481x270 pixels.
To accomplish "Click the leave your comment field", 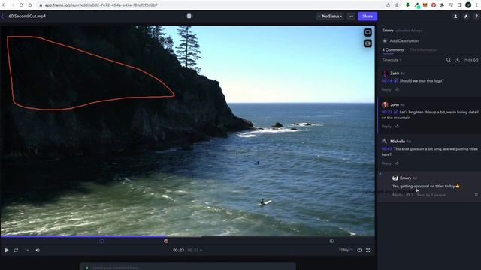I will [x=187, y=267].
